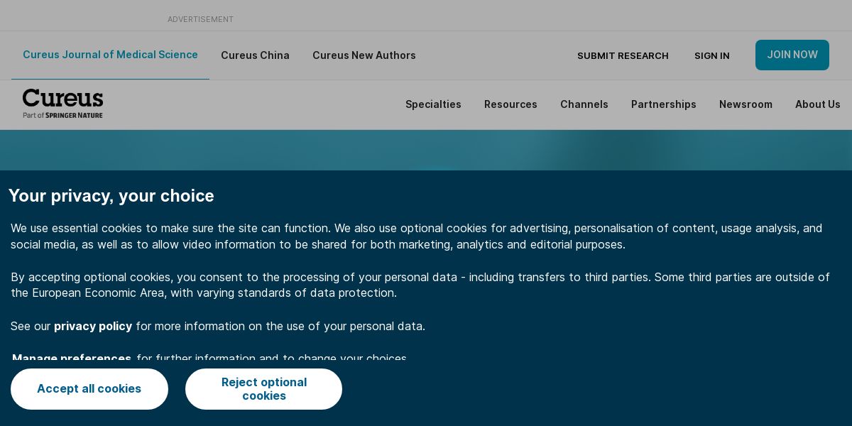This screenshot has width=852, height=426.
Task: Open the About Us menu
Action: tap(818, 104)
